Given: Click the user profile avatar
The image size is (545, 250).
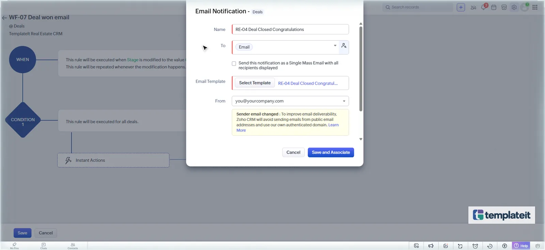Looking at the screenshot, I should 525,7.
